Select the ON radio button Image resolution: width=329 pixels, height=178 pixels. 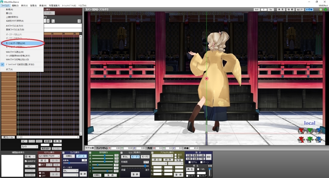(x=40, y=173)
